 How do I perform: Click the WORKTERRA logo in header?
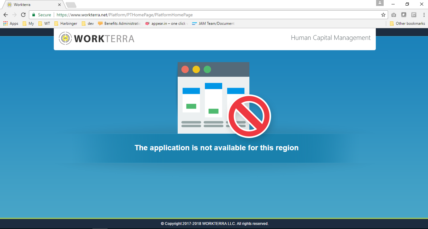pos(97,38)
